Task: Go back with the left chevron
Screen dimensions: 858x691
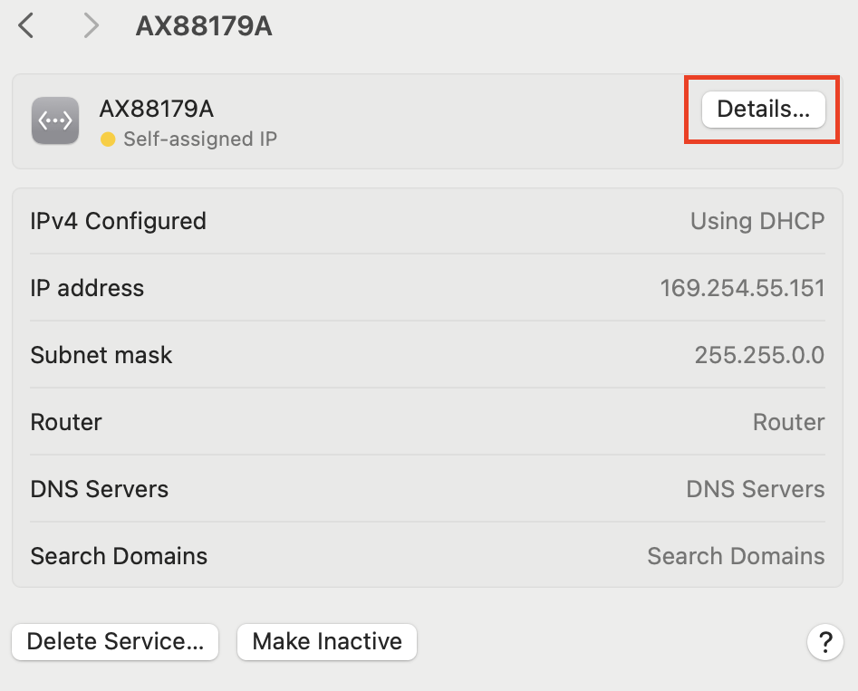Action: (x=25, y=25)
